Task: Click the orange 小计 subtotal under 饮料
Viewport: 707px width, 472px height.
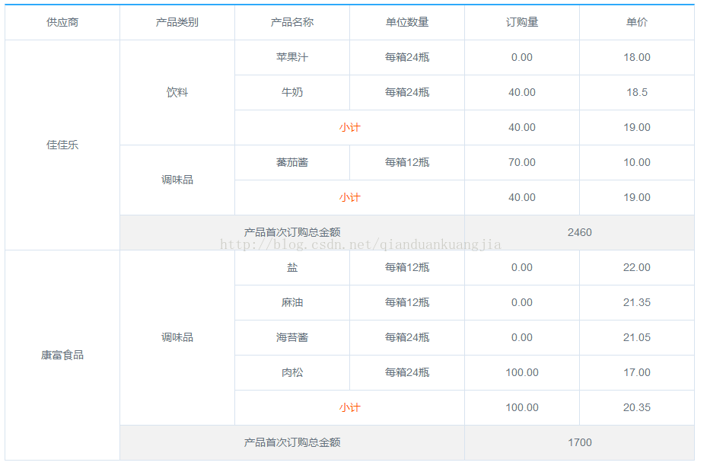Action: pyautogui.click(x=349, y=127)
